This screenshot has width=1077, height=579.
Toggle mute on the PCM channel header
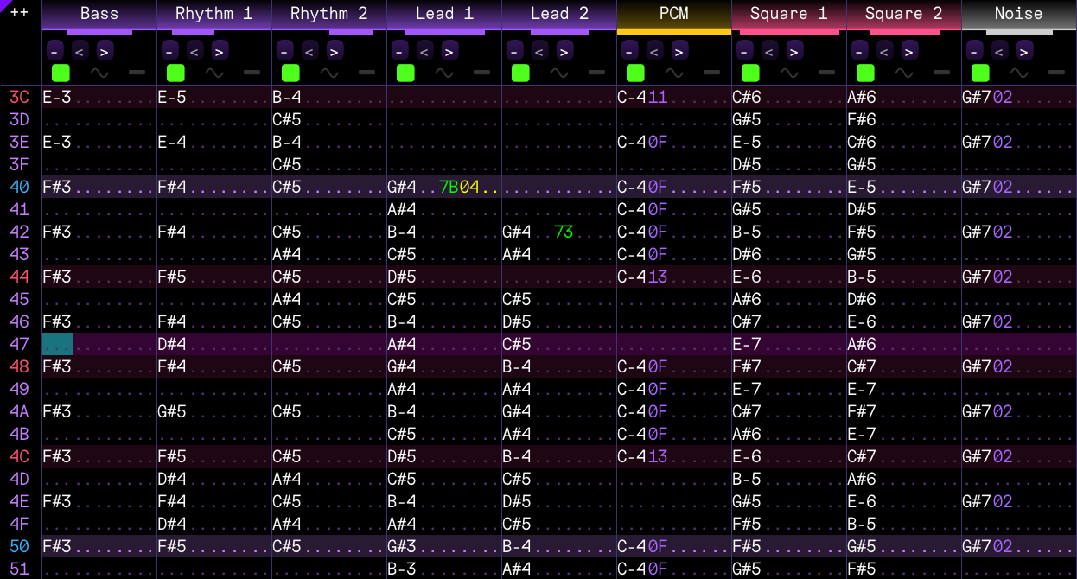click(x=674, y=14)
